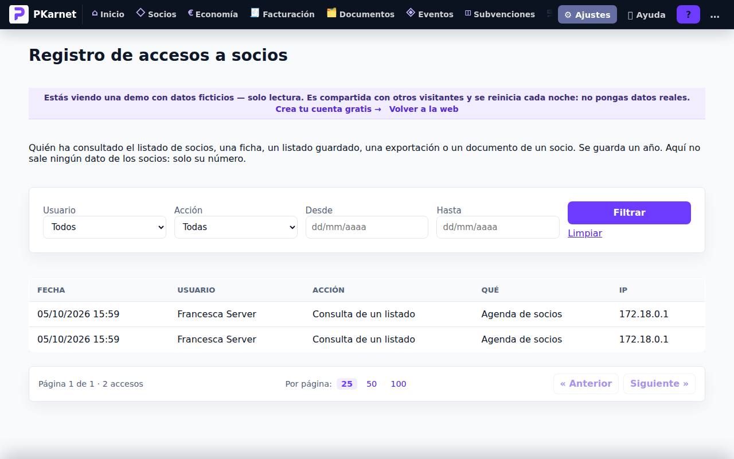Open the three-dots overflow menu
Image resolution: width=734 pixels, height=459 pixels.
[x=715, y=15]
